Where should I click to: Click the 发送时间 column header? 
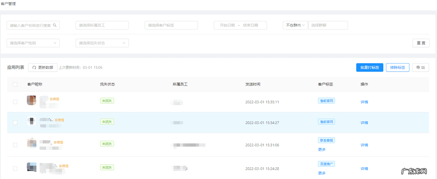(253, 84)
